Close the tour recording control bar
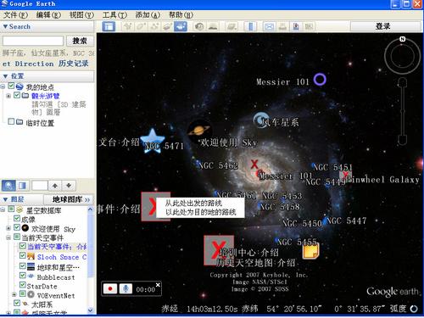The height and width of the screenshot is (318, 424). click(x=158, y=285)
